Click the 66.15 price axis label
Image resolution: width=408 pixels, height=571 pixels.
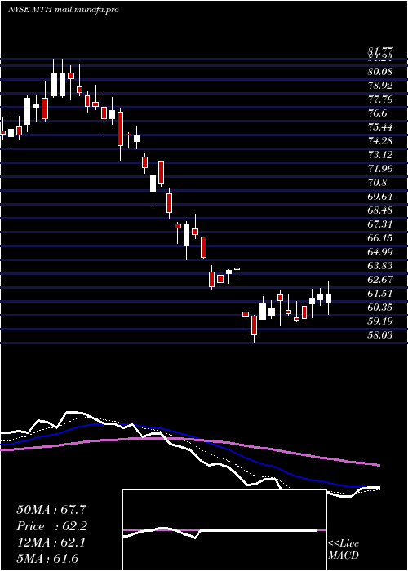click(380, 238)
